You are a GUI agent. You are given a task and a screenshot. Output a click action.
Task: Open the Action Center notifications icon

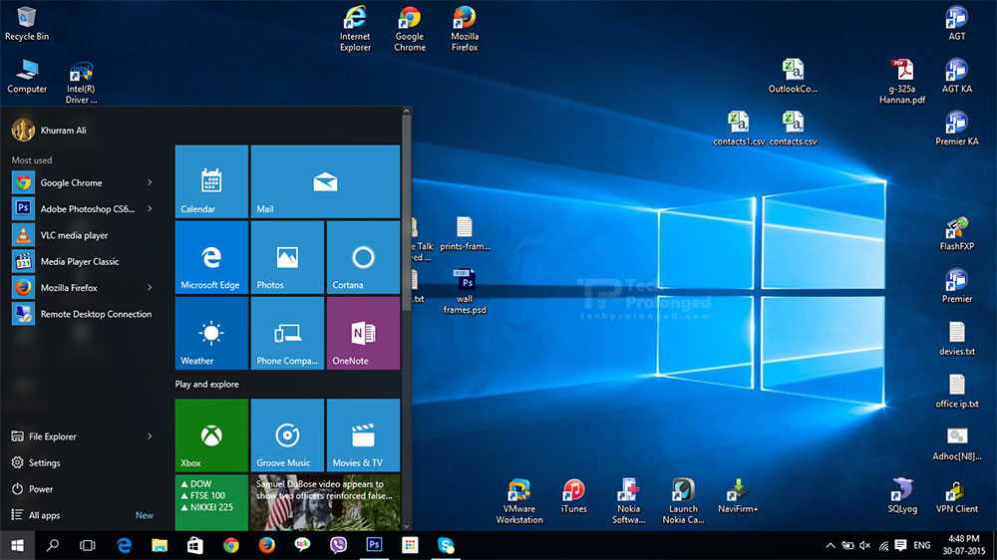pos(900,545)
